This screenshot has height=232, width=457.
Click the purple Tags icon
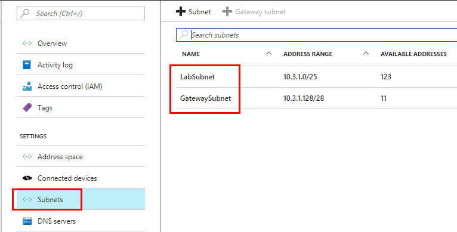27,108
